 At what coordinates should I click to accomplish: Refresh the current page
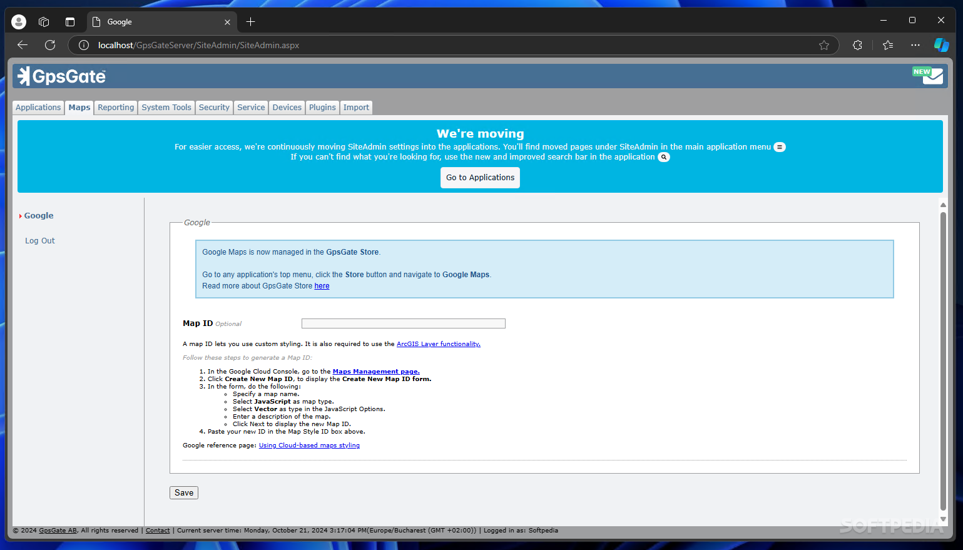pyautogui.click(x=50, y=45)
